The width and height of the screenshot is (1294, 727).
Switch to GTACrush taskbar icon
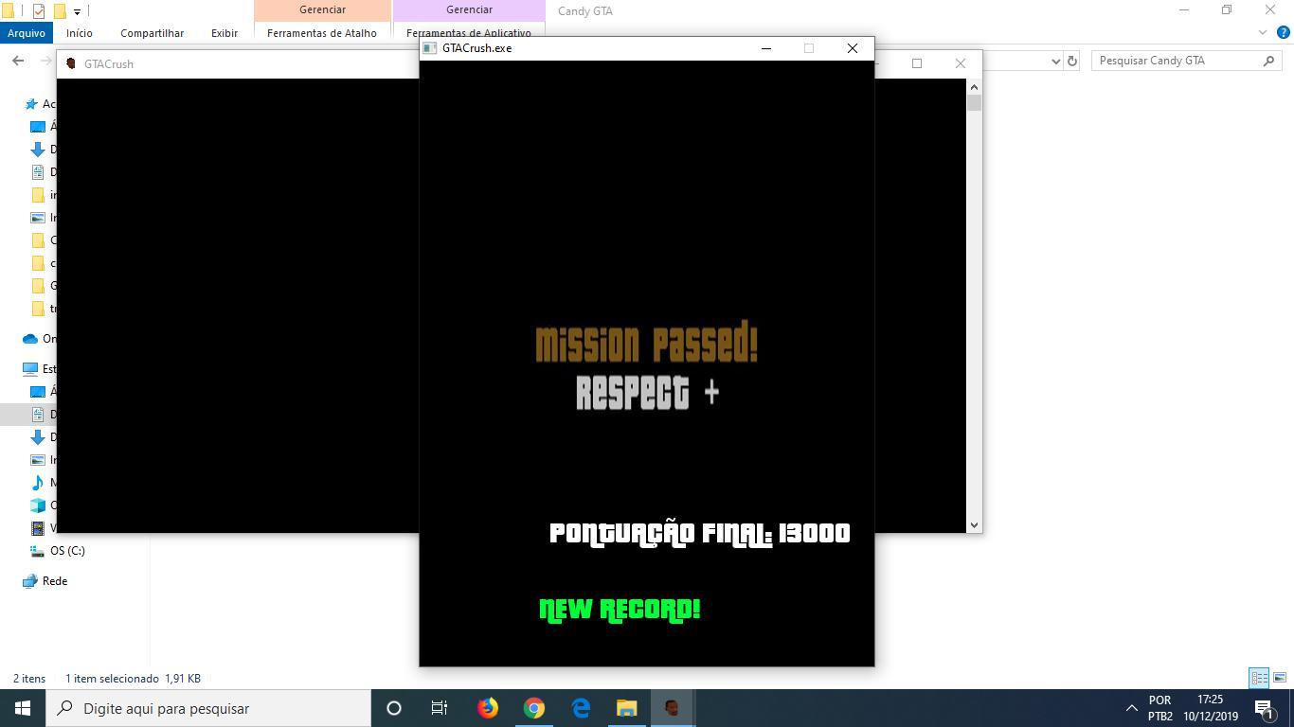pos(673,708)
